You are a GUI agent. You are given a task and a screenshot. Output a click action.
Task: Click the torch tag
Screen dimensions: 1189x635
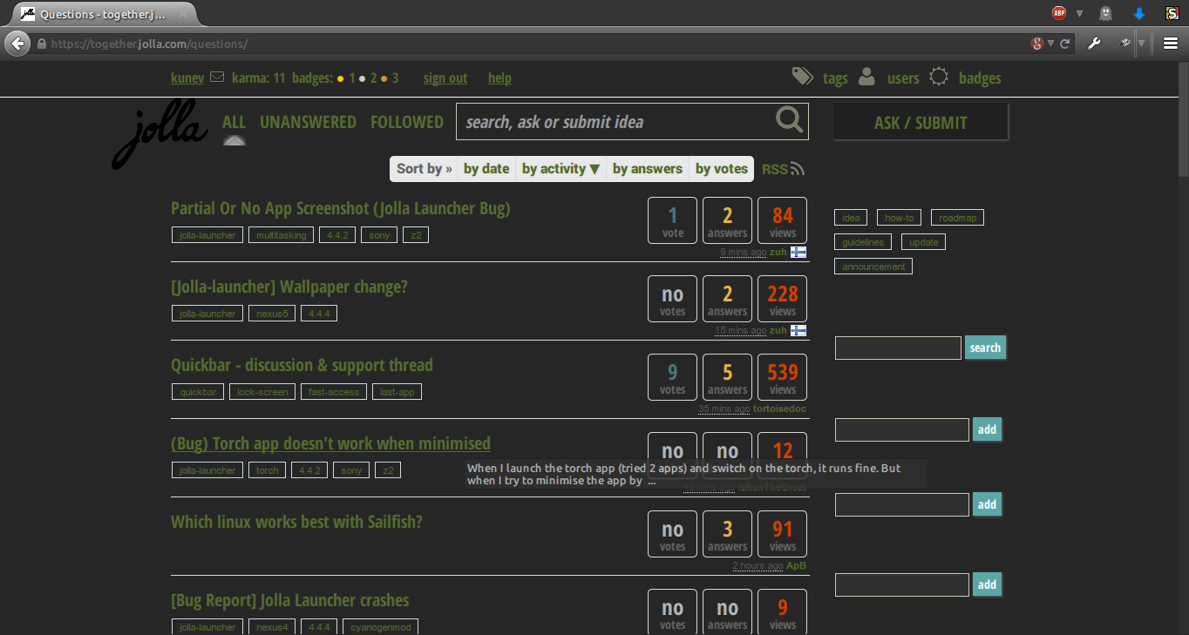click(x=268, y=470)
